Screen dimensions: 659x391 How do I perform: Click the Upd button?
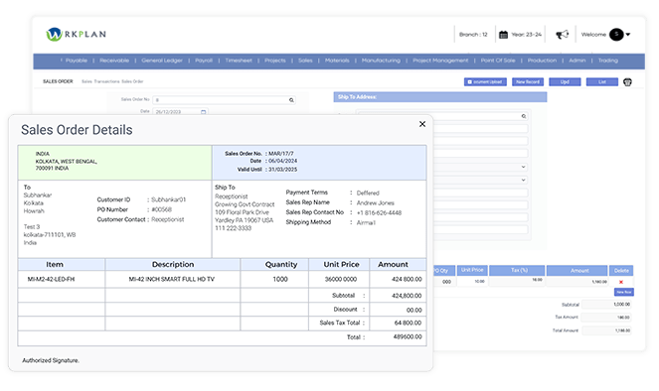(x=565, y=81)
